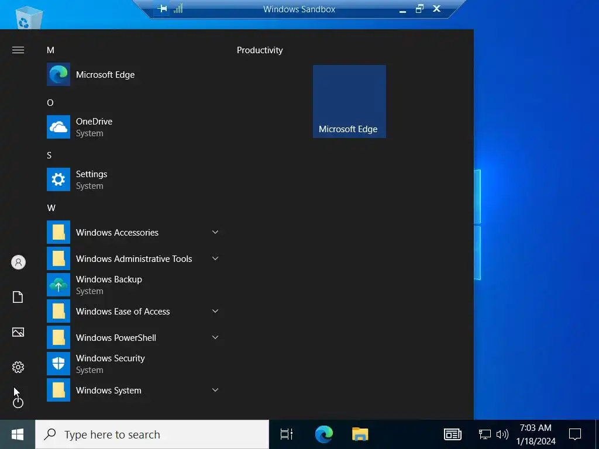Click the user account icon in Start sidebar
This screenshot has height=449, width=599.
click(18, 263)
